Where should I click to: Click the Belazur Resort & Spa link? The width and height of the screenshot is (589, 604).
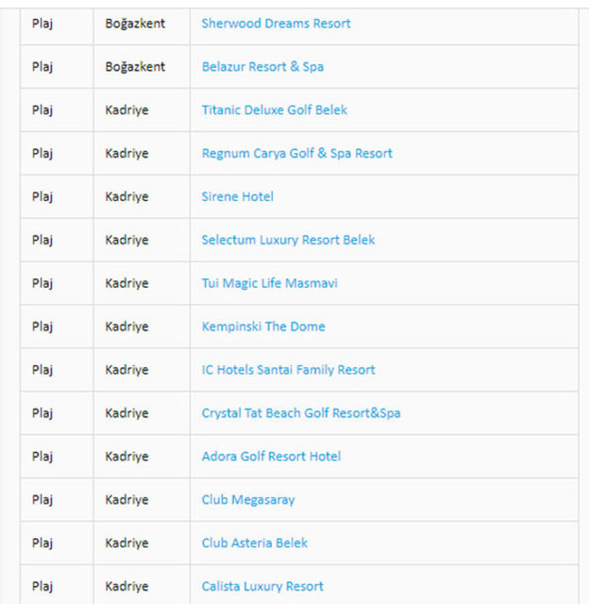262,67
